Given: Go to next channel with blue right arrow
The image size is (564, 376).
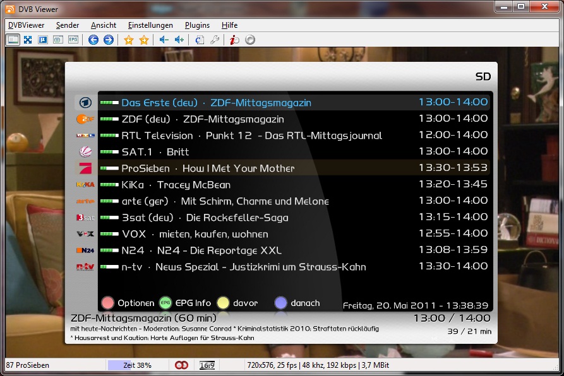Looking at the screenshot, I should click(x=108, y=40).
